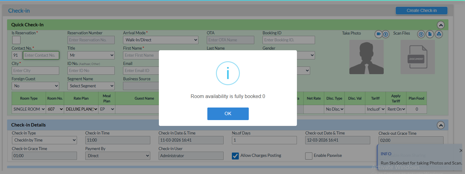Click the .DOCUMENT scan placeholder image
Screen dimensions: 465x174
tap(417, 57)
